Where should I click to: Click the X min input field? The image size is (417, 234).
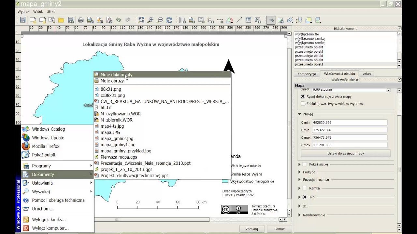pyautogui.click(x=350, y=123)
